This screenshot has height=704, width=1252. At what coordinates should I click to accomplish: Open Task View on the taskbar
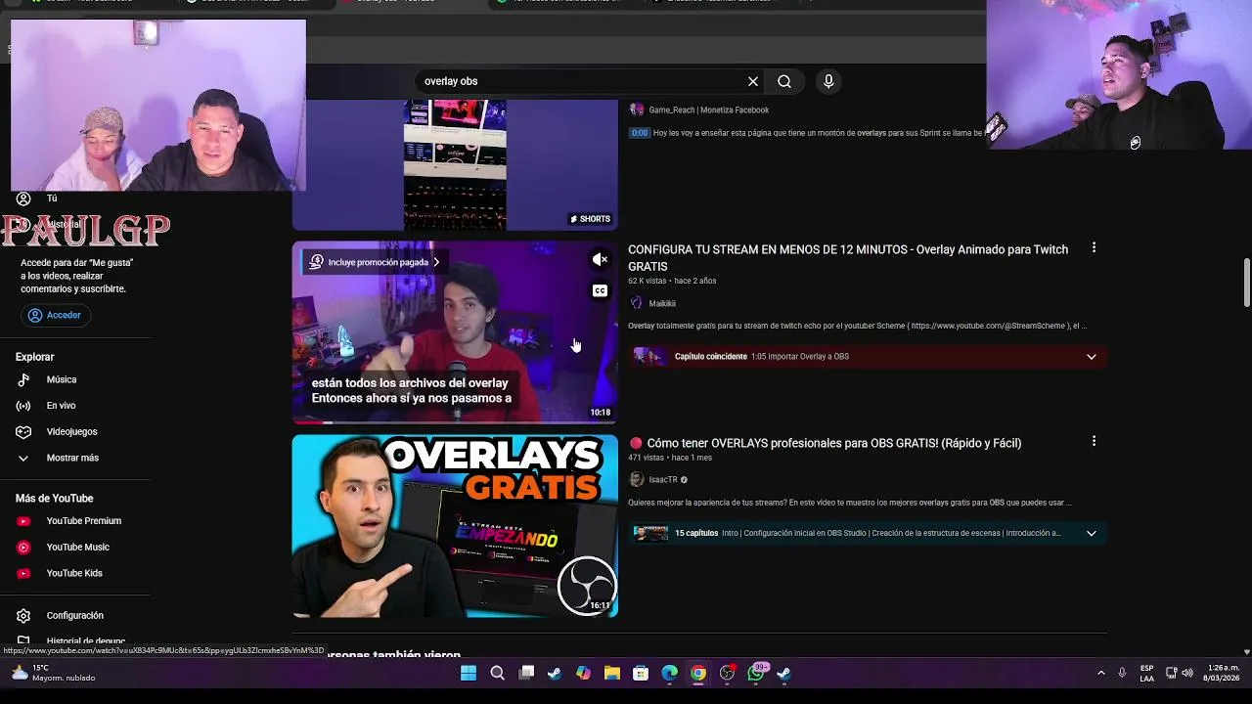[526, 673]
